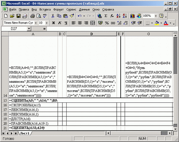Click cell A16 with СЖПРОБЕЛЫ formula

pos(33,105)
